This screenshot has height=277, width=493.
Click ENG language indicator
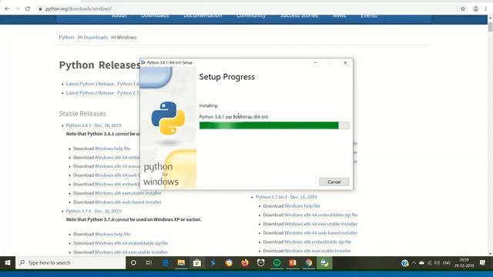[447, 263]
